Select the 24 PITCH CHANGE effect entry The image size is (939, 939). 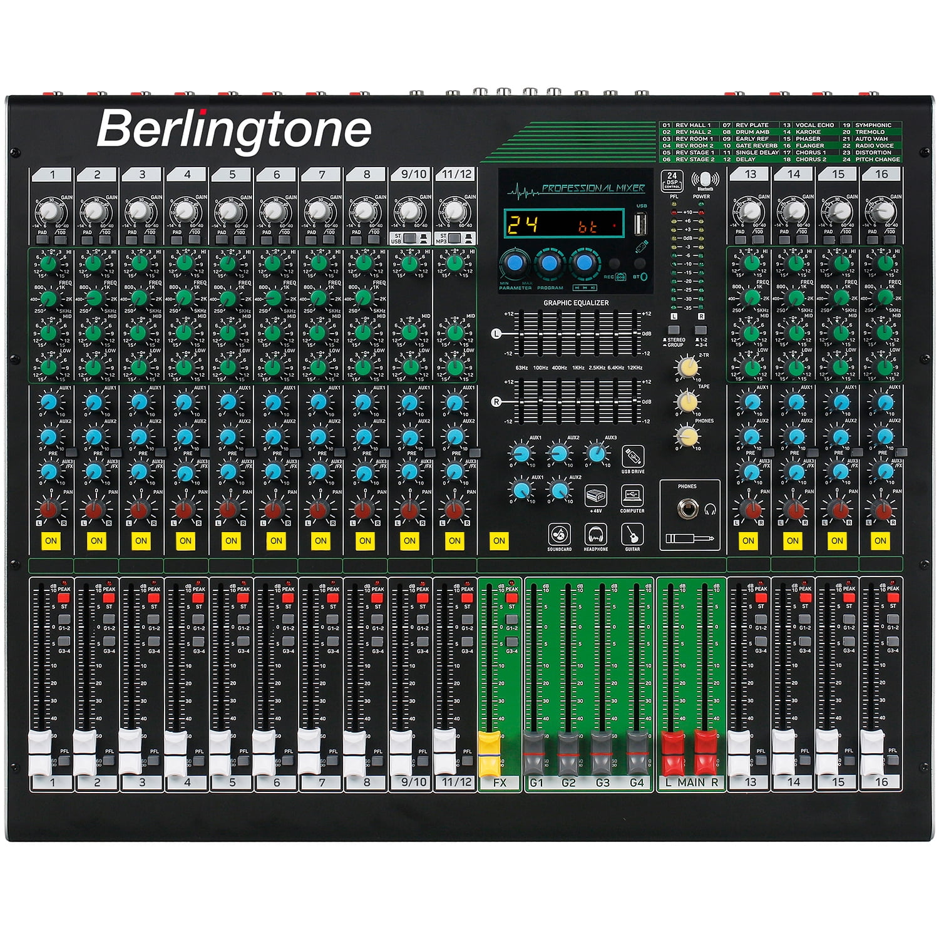pyautogui.click(x=871, y=159)
